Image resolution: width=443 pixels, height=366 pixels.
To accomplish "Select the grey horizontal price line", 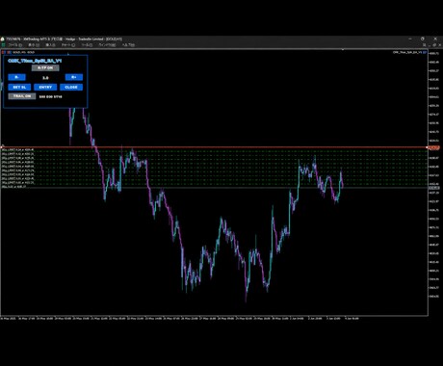I will click(214, 188).
